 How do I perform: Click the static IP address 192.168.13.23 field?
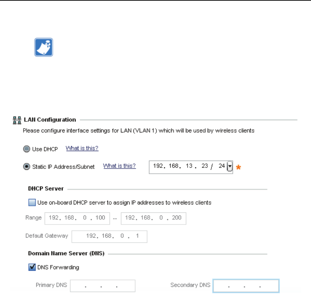180,166
